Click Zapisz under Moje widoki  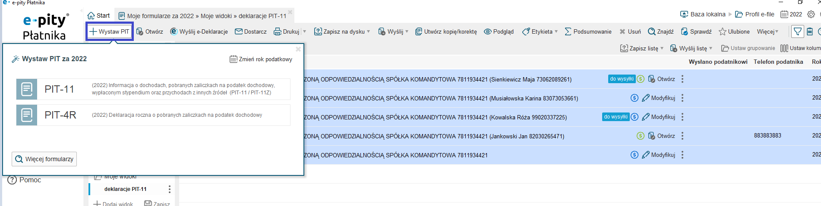(x=157, y=204)
